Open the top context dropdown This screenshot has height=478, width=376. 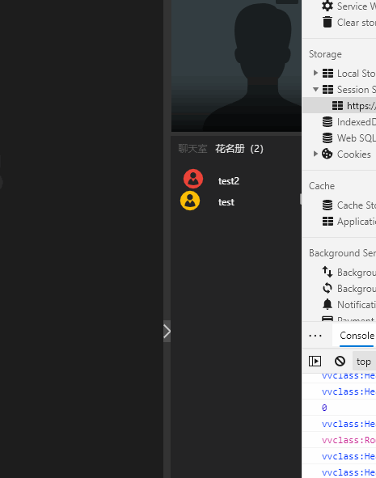[x=364, y=362]
